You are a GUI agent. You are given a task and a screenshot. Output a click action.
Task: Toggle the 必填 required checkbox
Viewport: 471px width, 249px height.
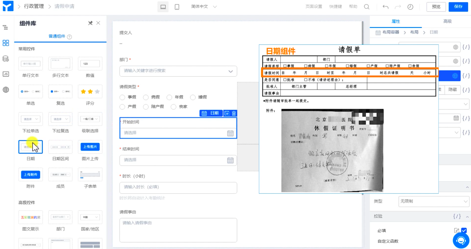(464, 230)
